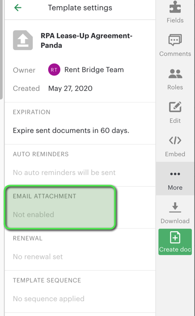Open the Template Sequence section
195x316 pixels.
tap(80, 292)
